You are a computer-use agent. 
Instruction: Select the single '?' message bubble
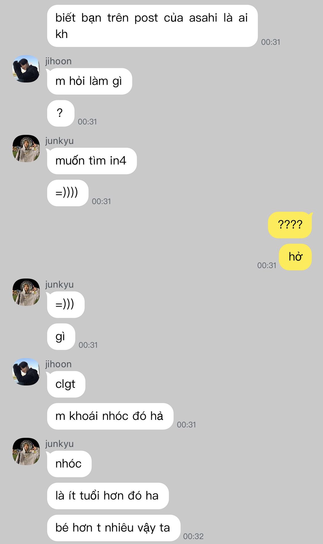61,113
